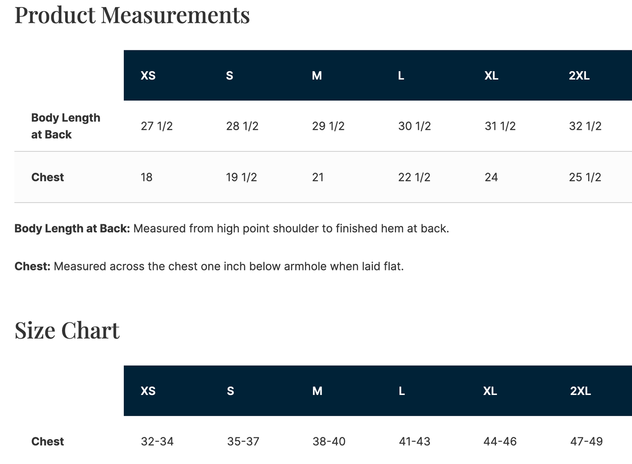Click the 32-34 chest size range
This screenshot has height=464, width=632.
point(157,442)
